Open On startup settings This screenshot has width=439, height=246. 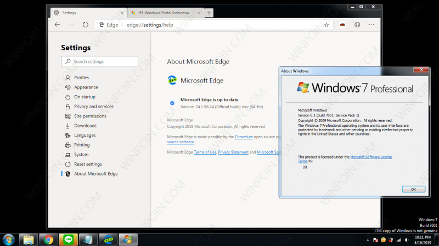point(85,97)
